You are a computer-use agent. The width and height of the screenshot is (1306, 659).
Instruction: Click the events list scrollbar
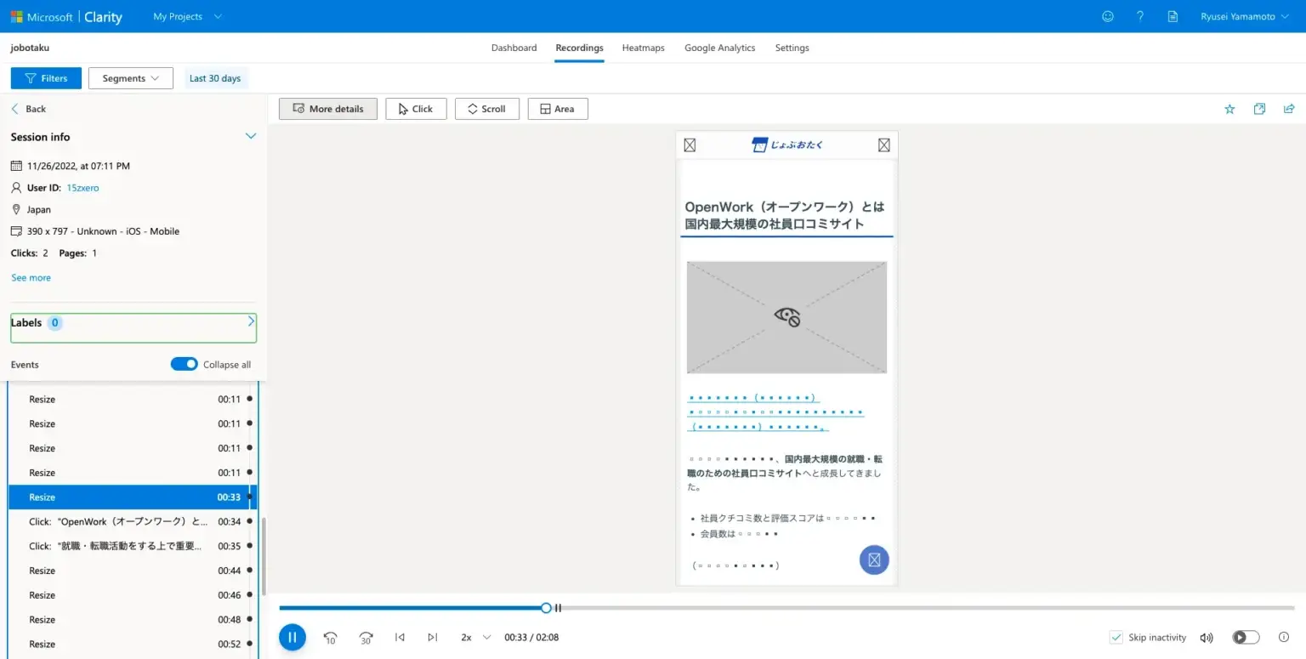[x=264, y=557]
